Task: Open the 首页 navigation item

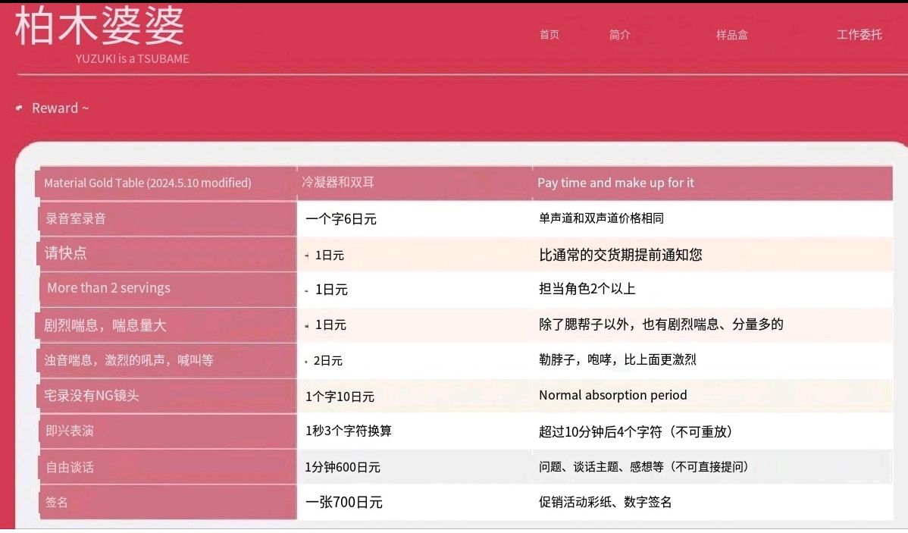Action: click(549, 35)
